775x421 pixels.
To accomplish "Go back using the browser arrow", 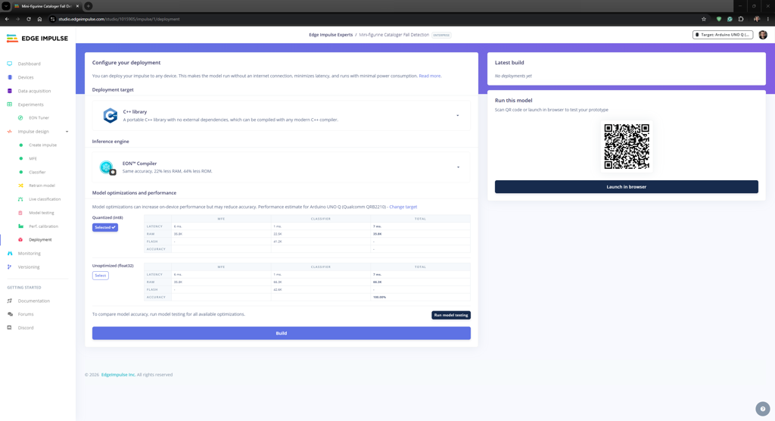I will (x=7, y=19).
